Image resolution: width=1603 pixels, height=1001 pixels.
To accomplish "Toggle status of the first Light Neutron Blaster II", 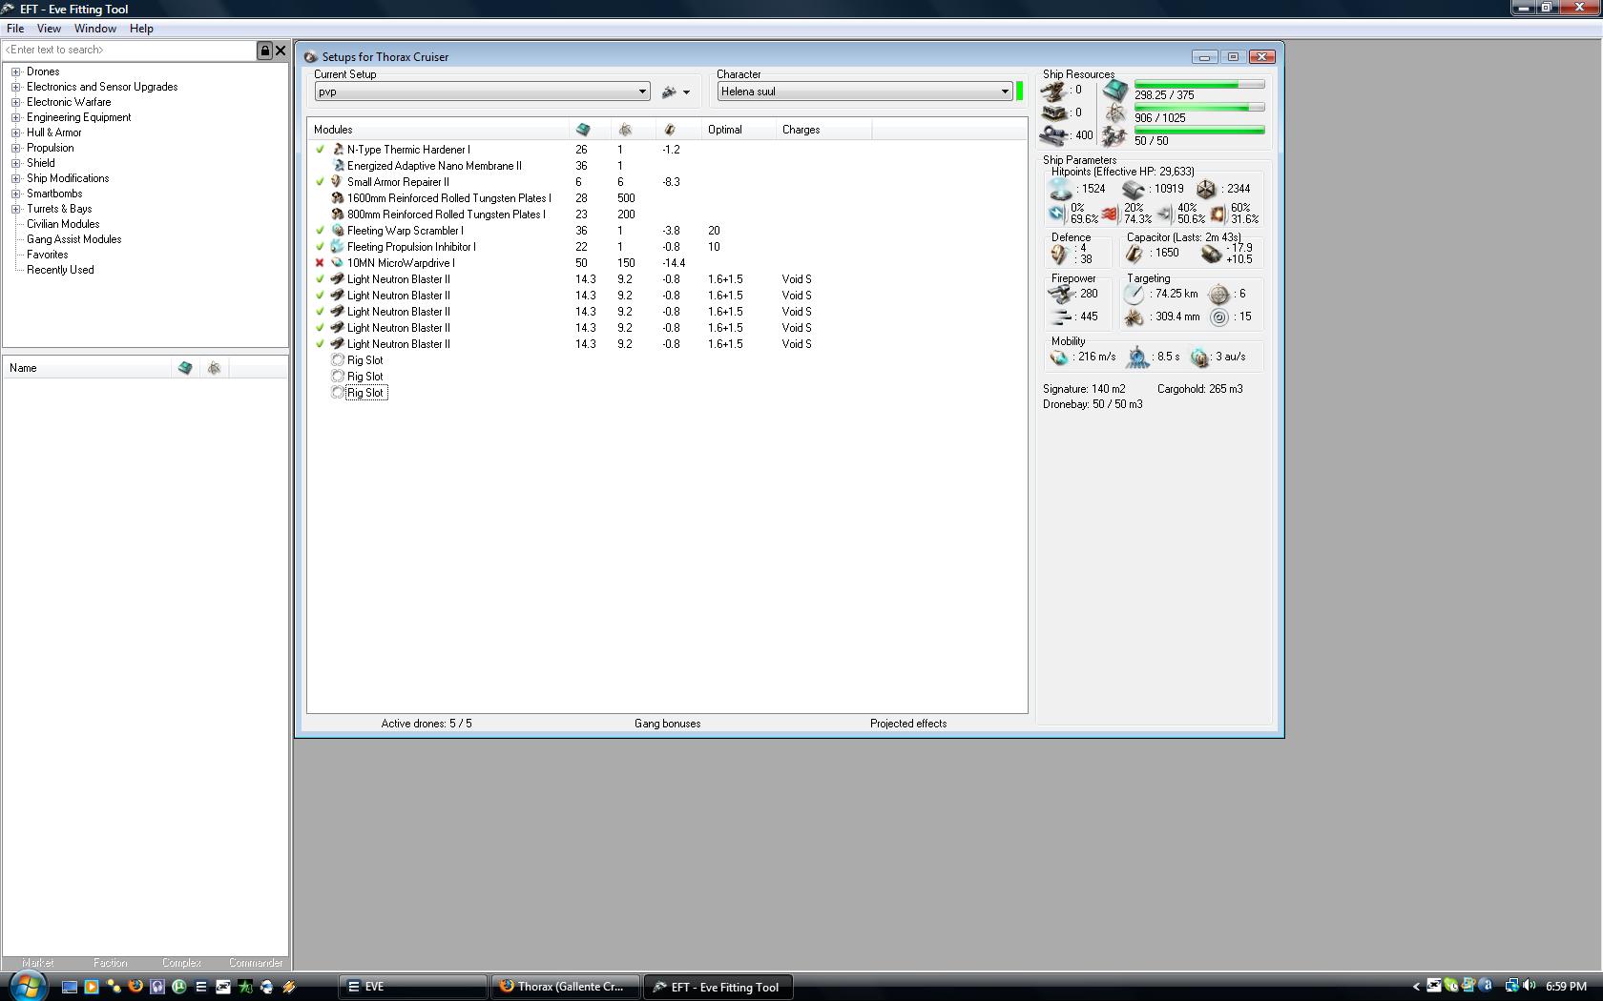I will coord(321,279).
